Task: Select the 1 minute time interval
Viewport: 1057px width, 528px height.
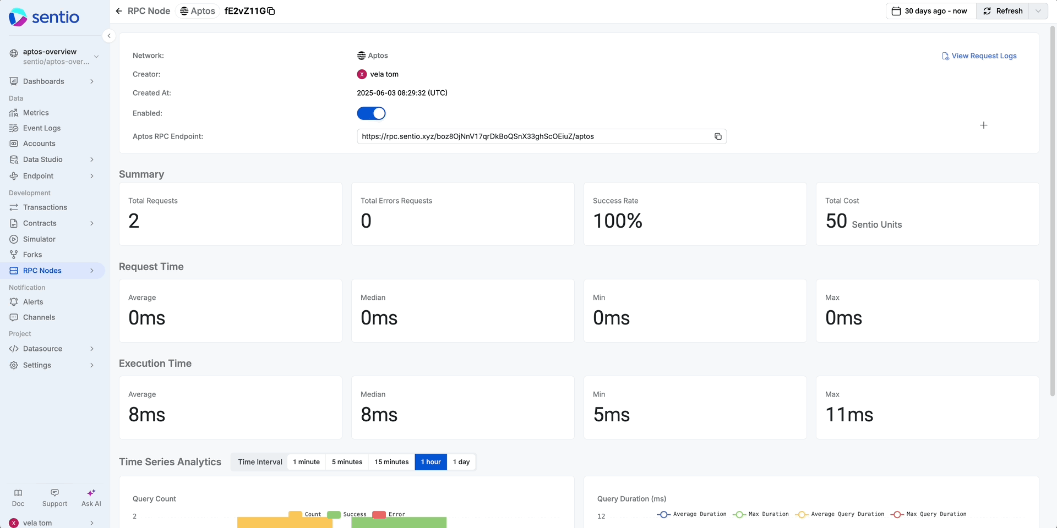Action: 306,462
